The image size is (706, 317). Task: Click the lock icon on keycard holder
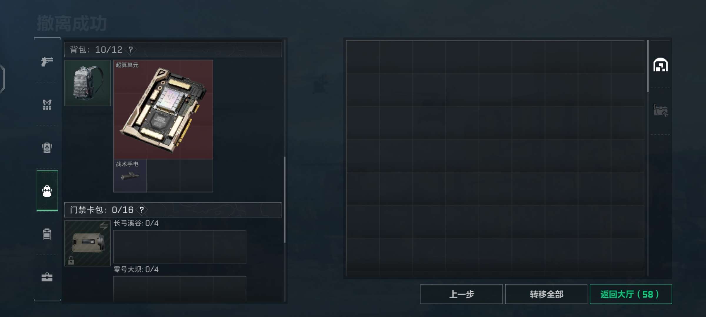point(71,260)
